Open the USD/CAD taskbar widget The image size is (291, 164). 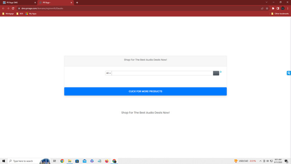[245, 161]
